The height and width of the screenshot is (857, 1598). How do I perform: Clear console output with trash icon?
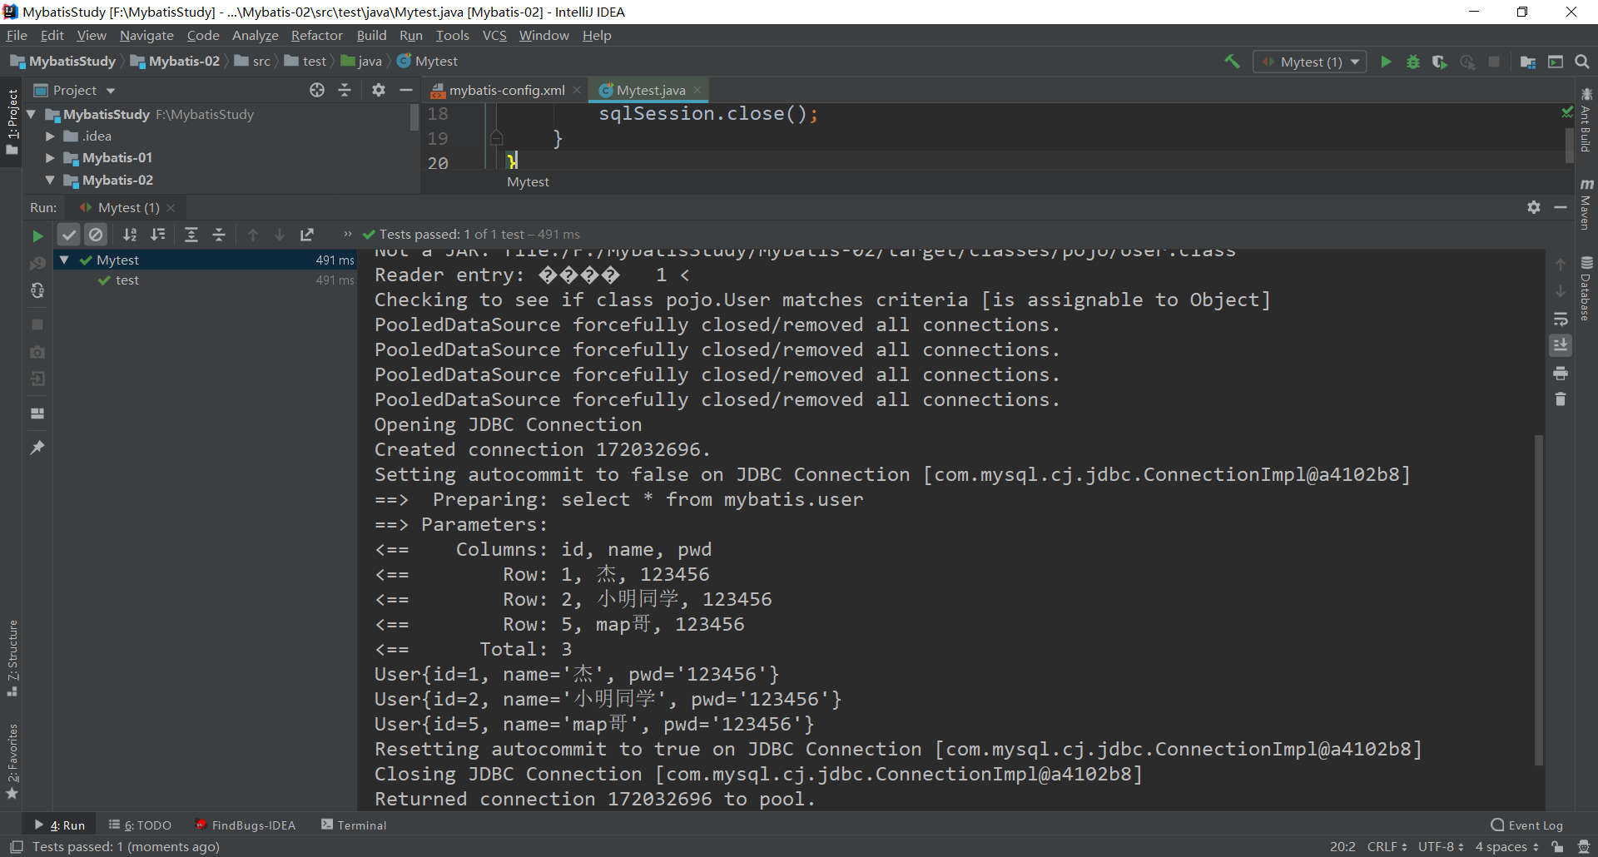click(1561, 399)
